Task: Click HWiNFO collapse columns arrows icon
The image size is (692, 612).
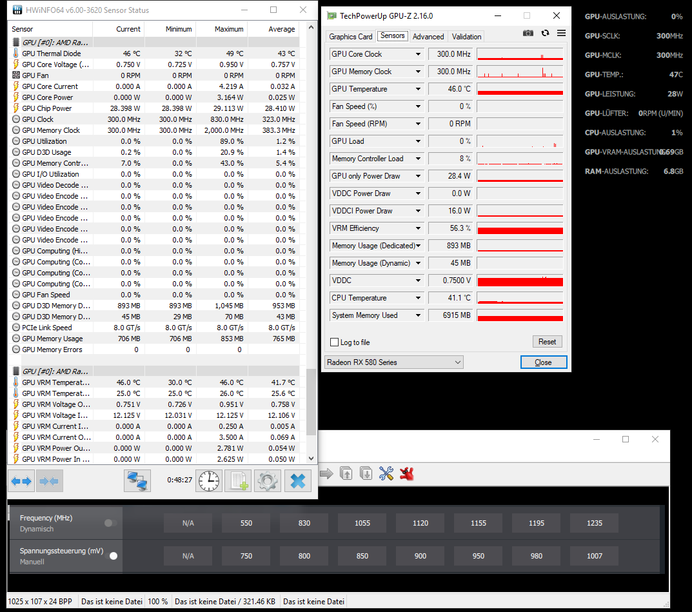Action: [x=49, y=481]
